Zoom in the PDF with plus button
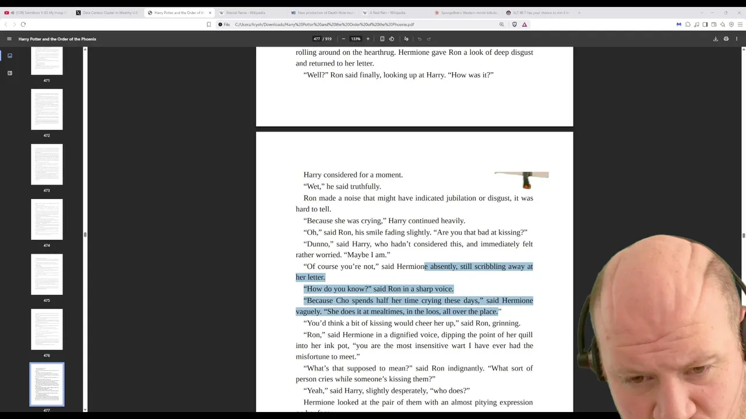 click(368, 39)
